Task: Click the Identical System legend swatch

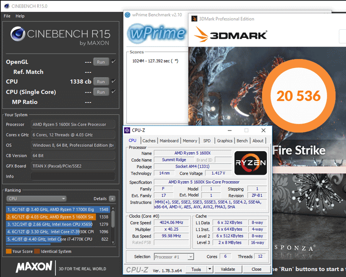Action: [37, 251]
